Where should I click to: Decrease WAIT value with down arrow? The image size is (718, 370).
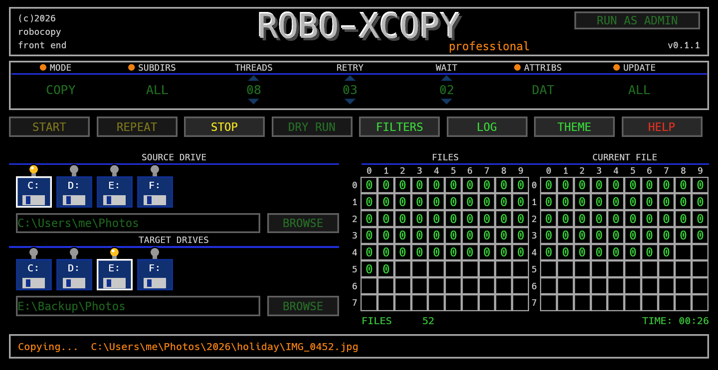pos(446,102)
